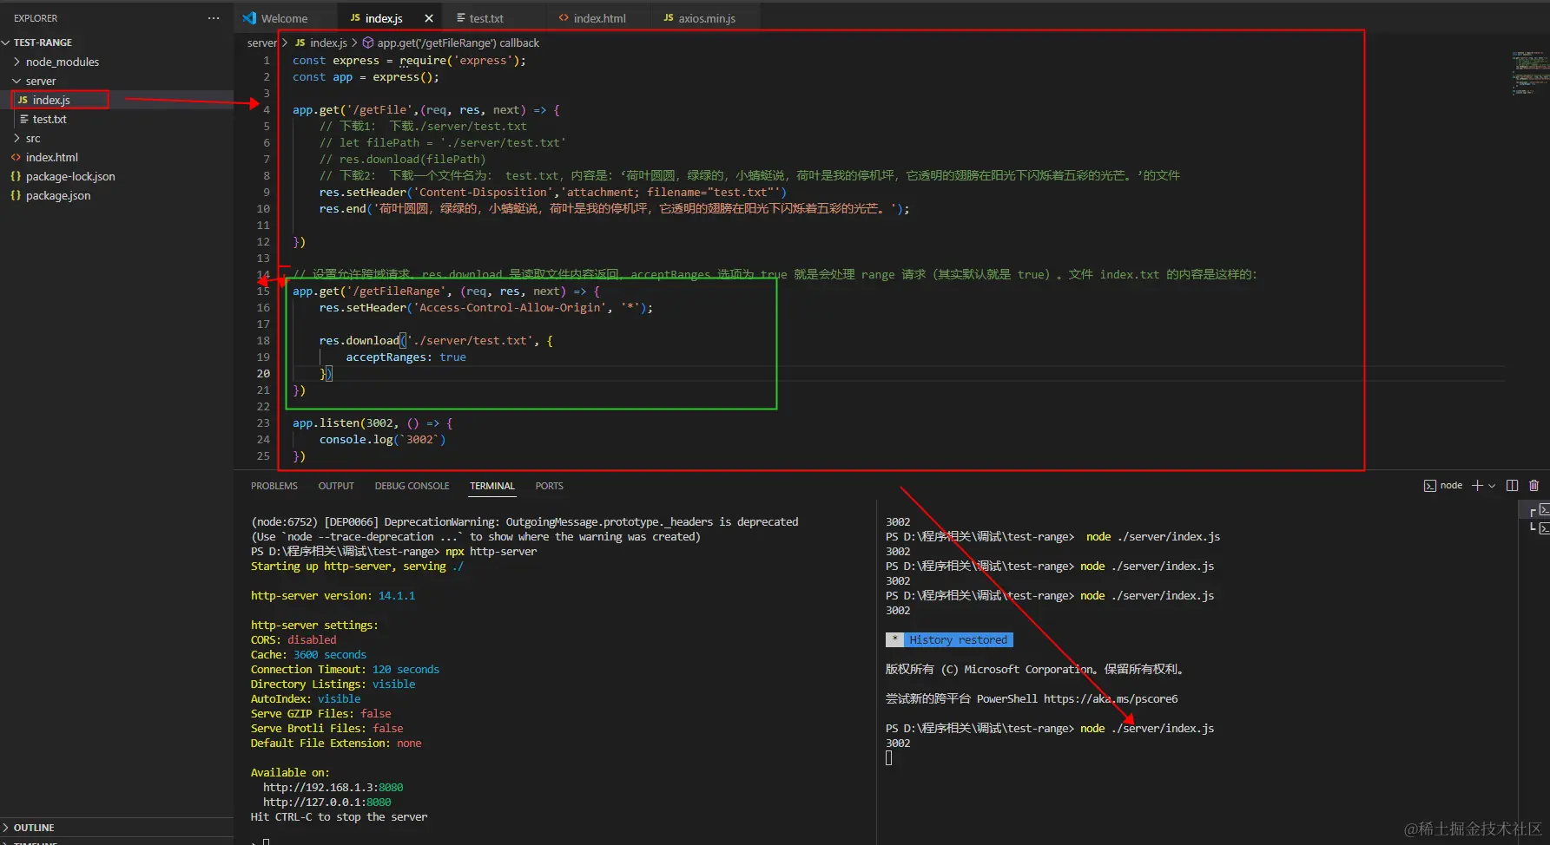Open the PORTS panel tab
This screenshot has height=845, width=1550.
(x=549, y=486)
